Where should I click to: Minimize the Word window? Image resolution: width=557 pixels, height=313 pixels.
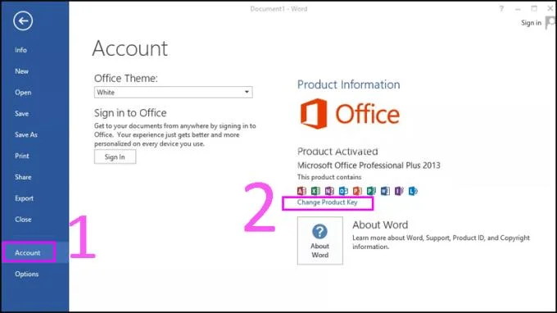pos(518,9)
